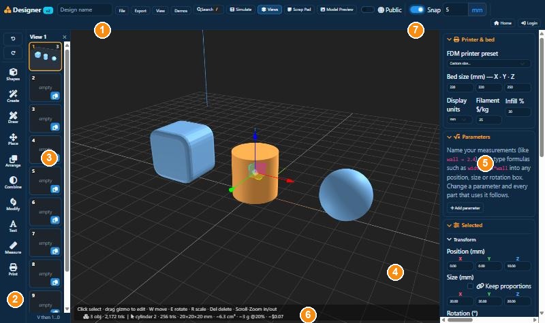Open the Combine tool
Image resolution: width=545 pixels, height=323 pixels.
[x=13, y=182]
